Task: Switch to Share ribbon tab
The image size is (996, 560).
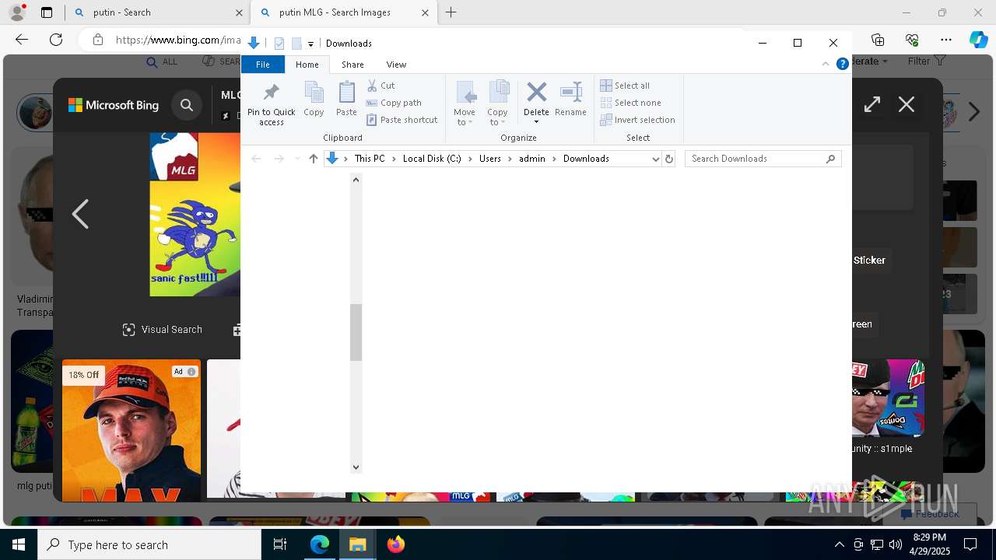Action: coord(352,65)
